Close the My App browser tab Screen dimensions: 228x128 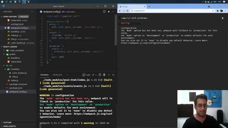[145, 6]
